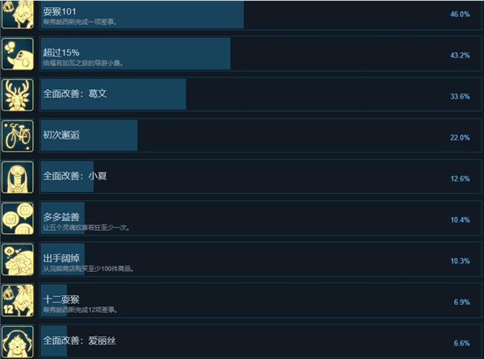Screen dimensions: 484x359
Task: Select the deer icon for 全面改善：葛文
Action: tap(18, 95)
